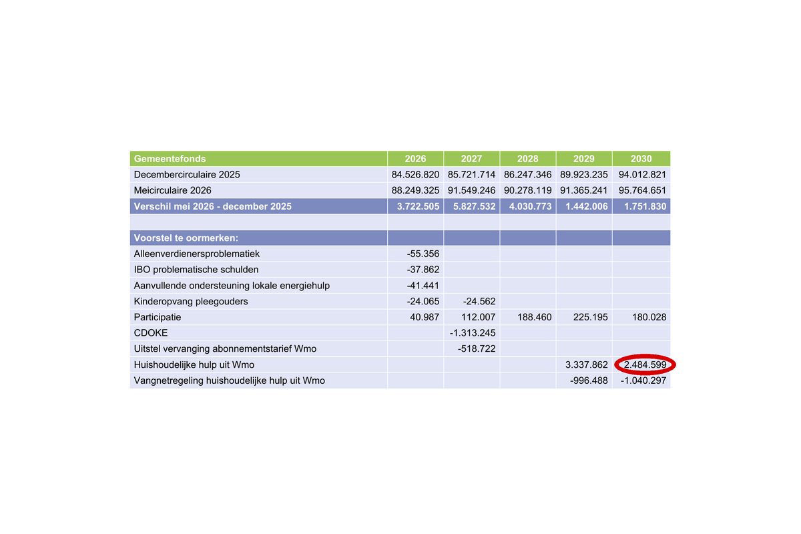Click the value -55.356
The height and width of the screenshot is (534, 801).
point(423,254)
